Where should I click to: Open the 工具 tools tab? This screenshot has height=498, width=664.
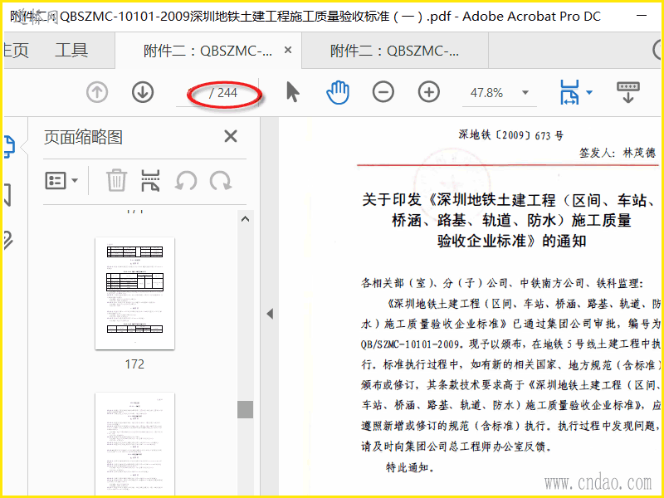coord(71,51)
